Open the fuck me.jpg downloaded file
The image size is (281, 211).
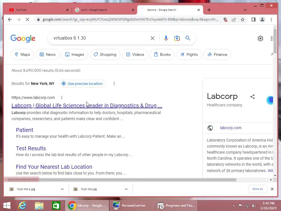pos(89,189)
